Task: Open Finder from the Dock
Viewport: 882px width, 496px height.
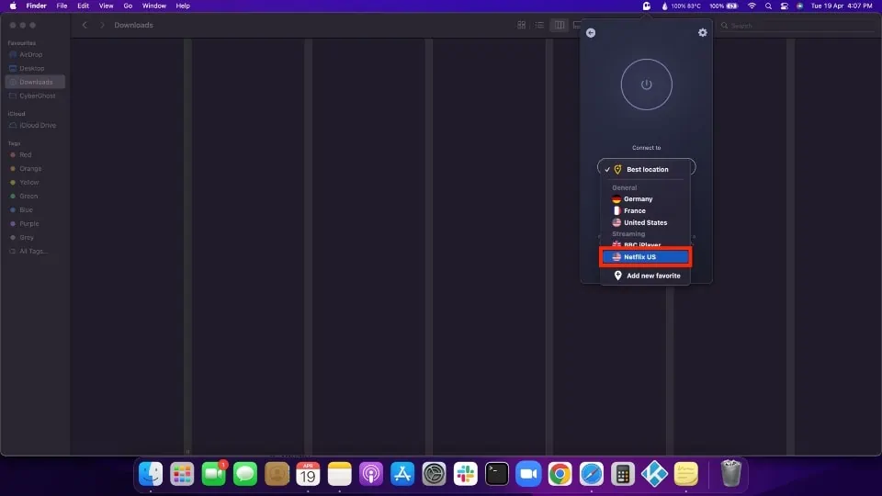Action: 151,474
